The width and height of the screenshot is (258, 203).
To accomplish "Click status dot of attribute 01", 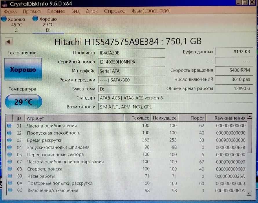I will pos(9,126).
